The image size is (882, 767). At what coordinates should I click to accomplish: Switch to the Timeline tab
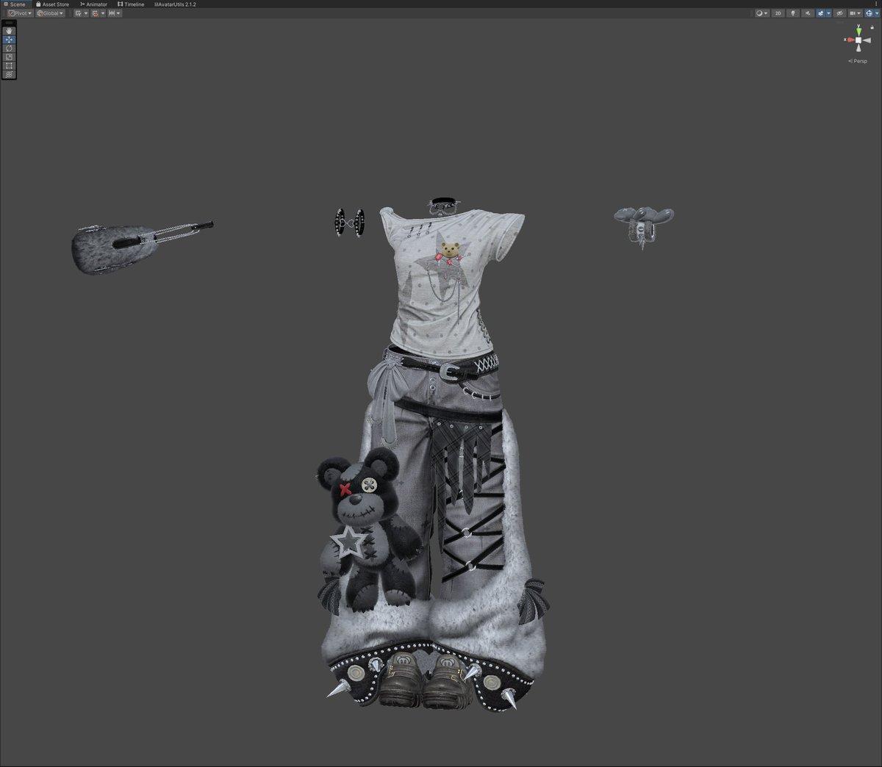(131, 4)
